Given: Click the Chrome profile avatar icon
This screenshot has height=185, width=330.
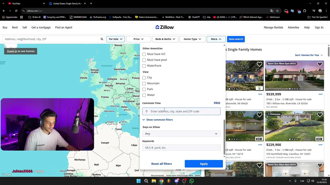Looking at the screenshot, I should [x=320, y=11].
